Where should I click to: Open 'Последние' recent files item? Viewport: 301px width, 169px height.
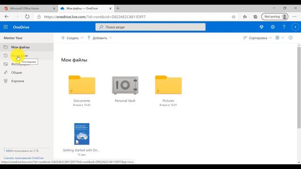pos(27,55)
